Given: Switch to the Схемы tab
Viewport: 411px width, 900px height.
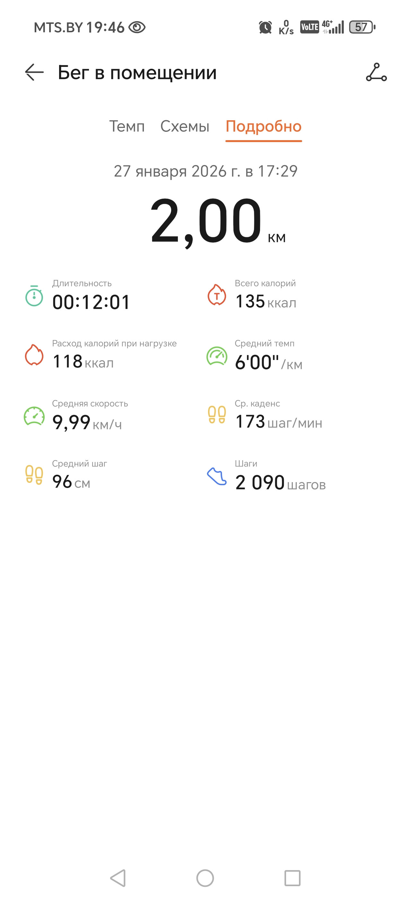Looking at the screenshot, I should [185, 126].
